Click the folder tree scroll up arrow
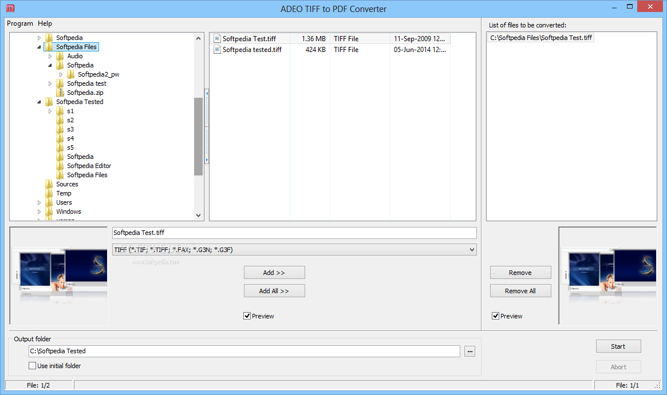 (198, 38)
